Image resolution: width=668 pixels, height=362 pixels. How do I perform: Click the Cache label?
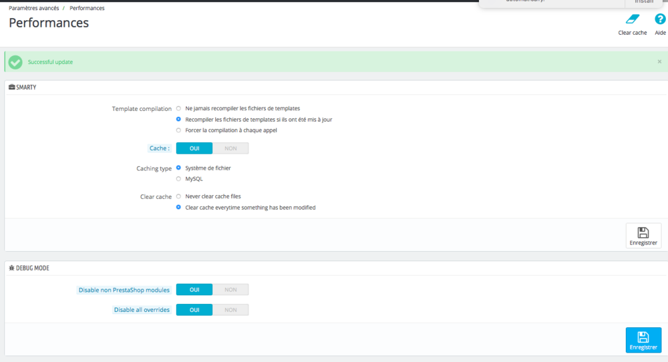(x=160, y=148)
